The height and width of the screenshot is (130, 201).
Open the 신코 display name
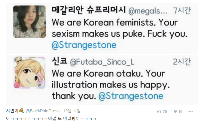tap(59, 62)
